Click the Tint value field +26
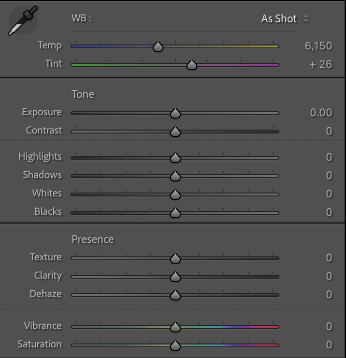The width and height of the screenshot is (346, 358). pos(321,64)
